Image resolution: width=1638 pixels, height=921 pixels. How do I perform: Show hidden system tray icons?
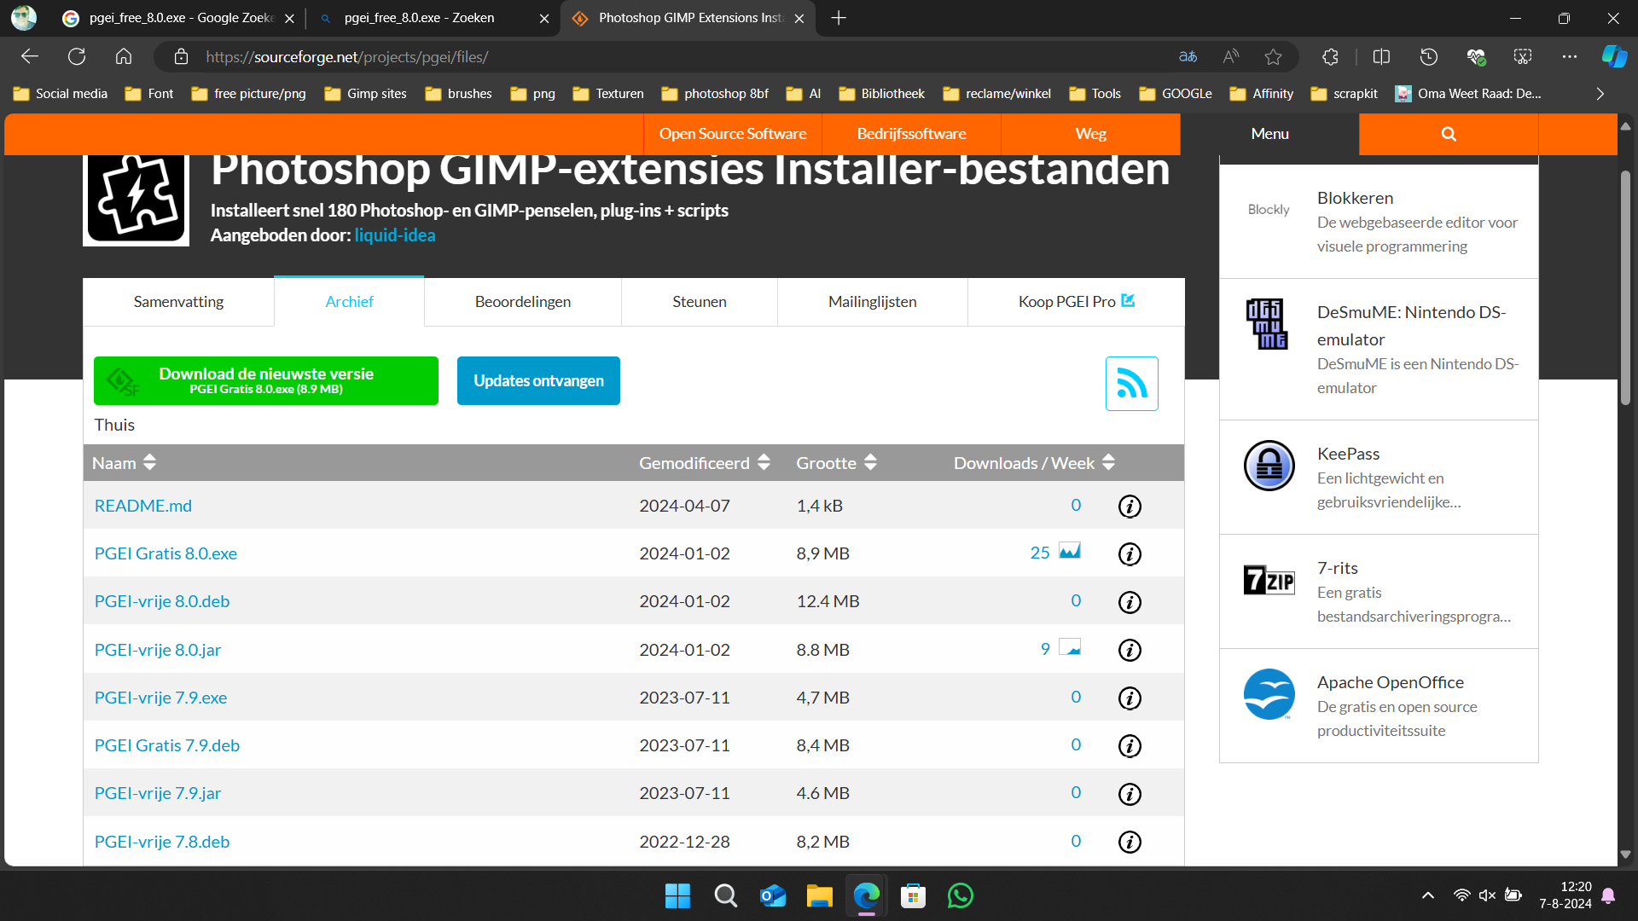click(x=1427, y=895)
